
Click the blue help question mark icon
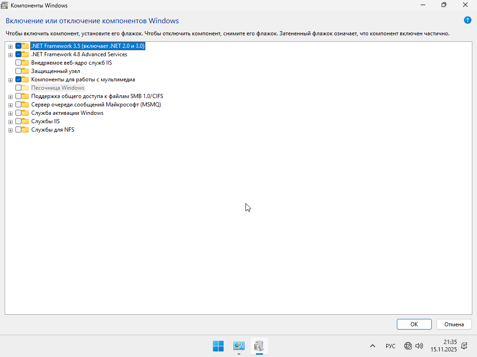click(468, 20)
